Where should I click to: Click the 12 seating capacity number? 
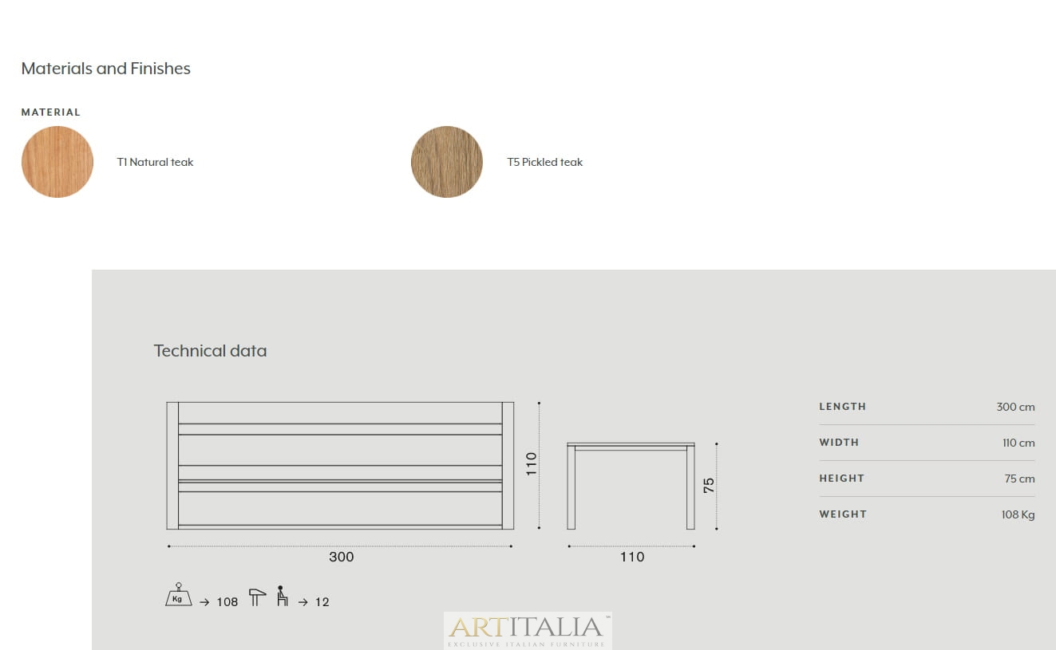(x=322, y=602)
